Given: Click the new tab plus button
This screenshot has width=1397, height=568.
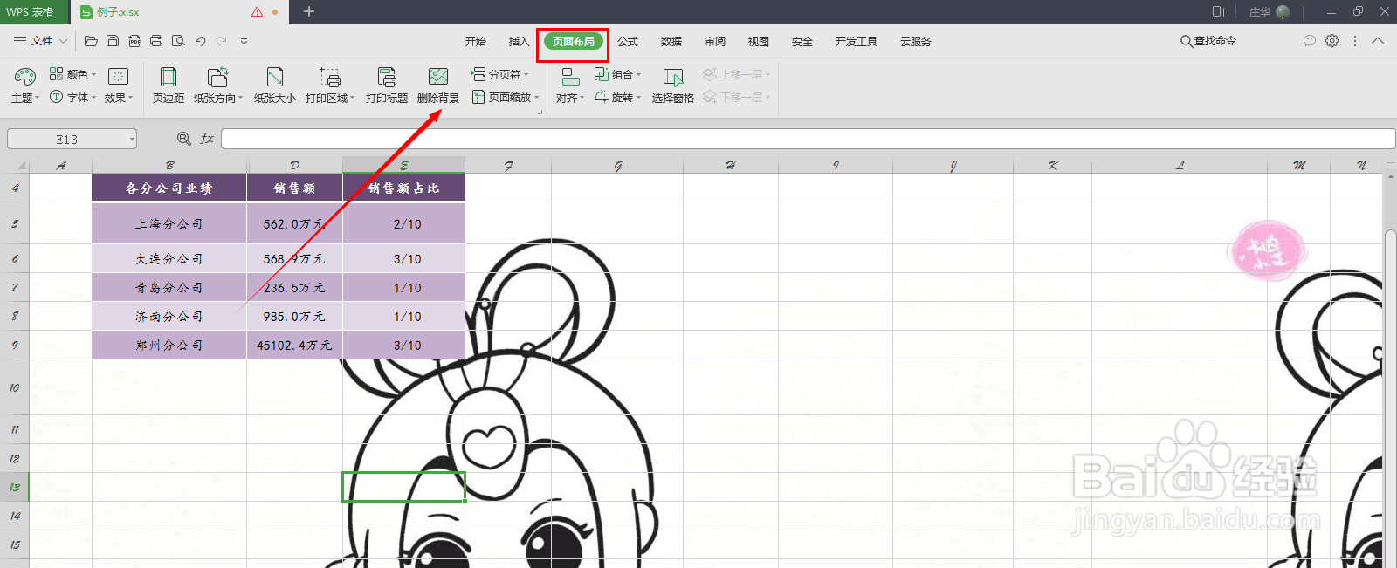Looking at the screenshot, I should click(x=309, y=11).
